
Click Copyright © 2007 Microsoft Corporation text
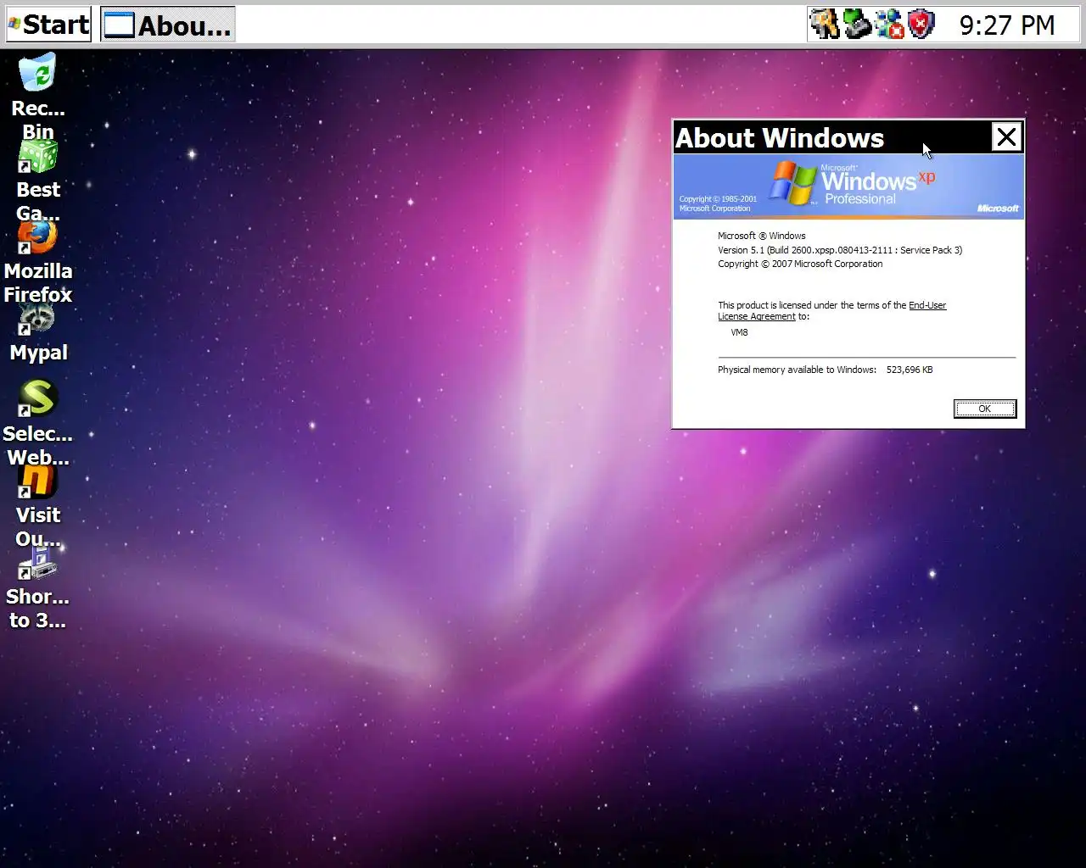tap(800, 264)
